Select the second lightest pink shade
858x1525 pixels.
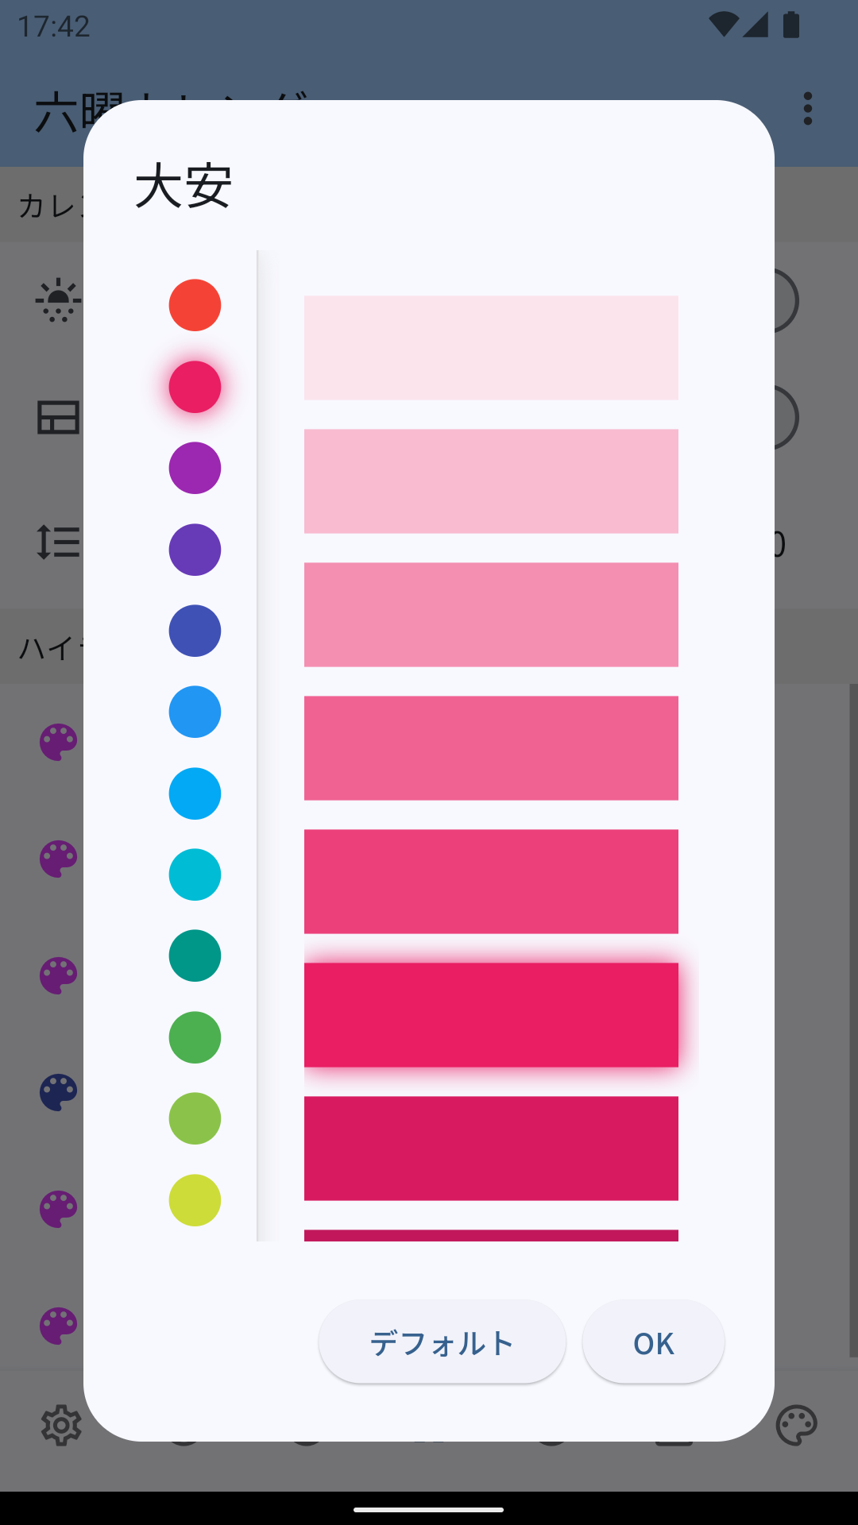[491, 481]
